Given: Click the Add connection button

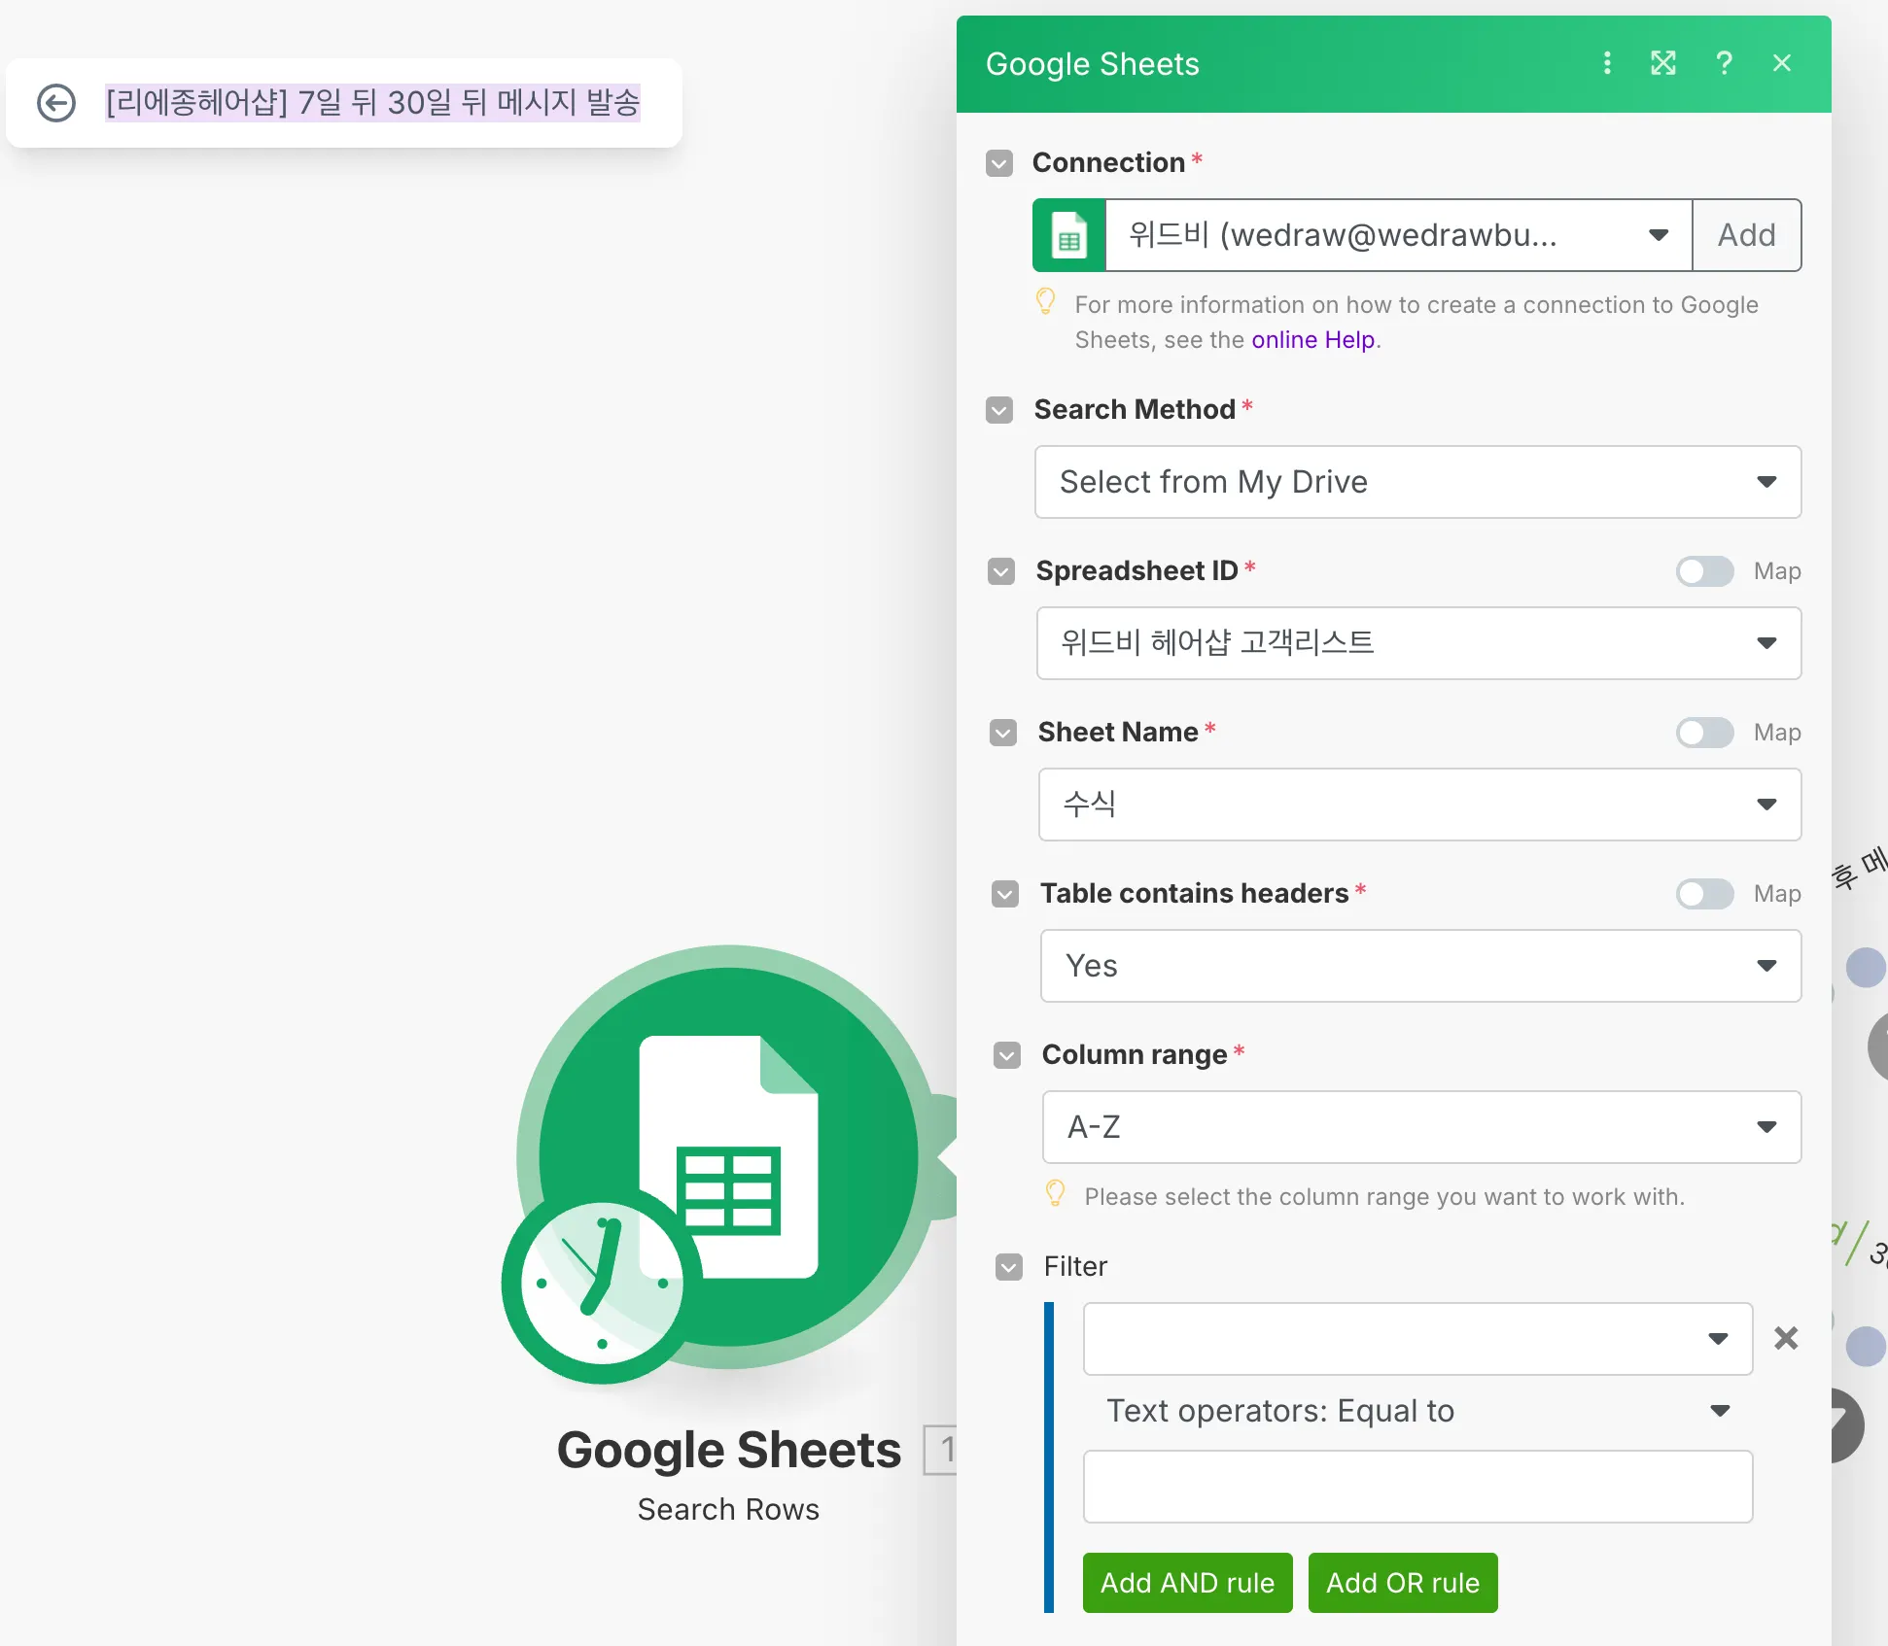Looking at the screenshot, I should pyautogui.click(x=1746, y=235).
